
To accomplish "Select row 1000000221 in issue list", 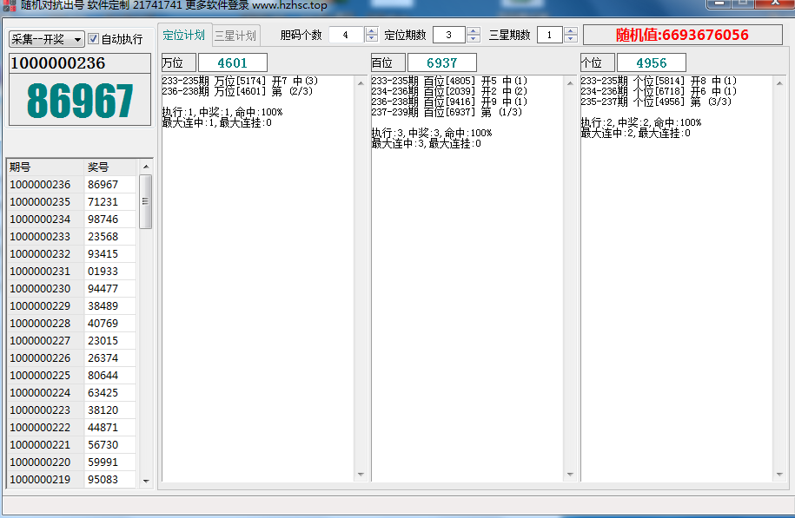I will click(x=71, y=444).
